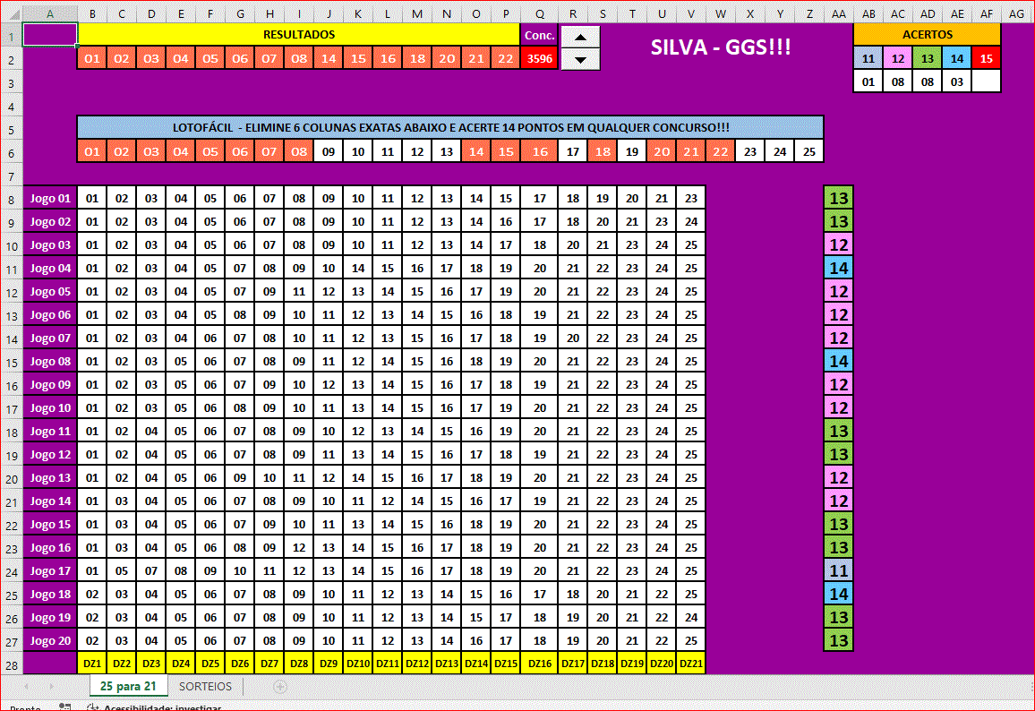Image resolution: width=1035 pixels, height=711 pixels.
Task: Click the yellow RESULTADOS header cell
Action: point(298,34)
